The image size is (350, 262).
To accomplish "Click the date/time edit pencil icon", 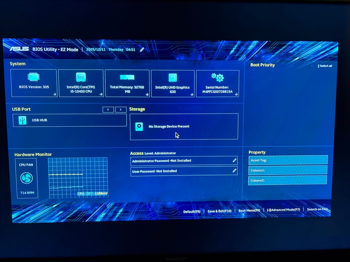I will (x=142, y=49).
